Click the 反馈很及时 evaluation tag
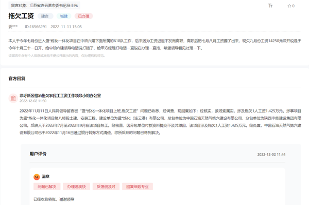 [106, 187]
